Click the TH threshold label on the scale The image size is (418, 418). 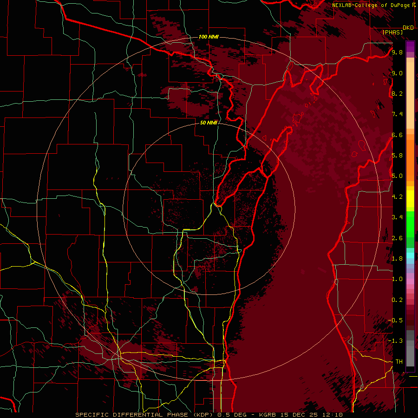(x=399, y=362)
